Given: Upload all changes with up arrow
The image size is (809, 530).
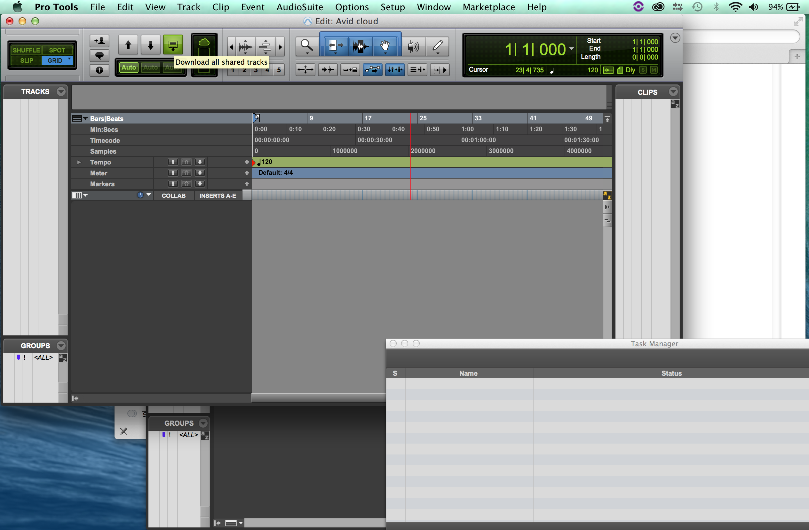Looking at the screenshot, I should tap(128, 44).
